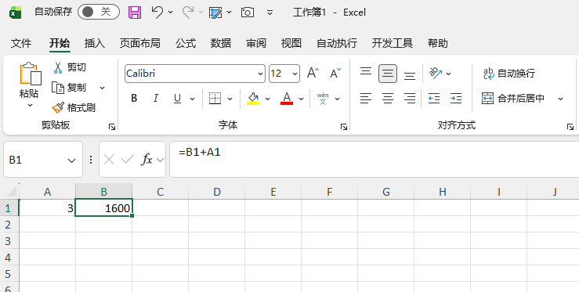This screenshot has height=292, width=579.
Task: Toggle 自动换行 (Wrap Text)
Action: tap(508, 73)
